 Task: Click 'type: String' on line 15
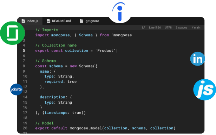[58, 102]
